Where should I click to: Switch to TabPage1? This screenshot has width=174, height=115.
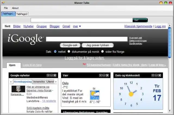click(8, 14)
